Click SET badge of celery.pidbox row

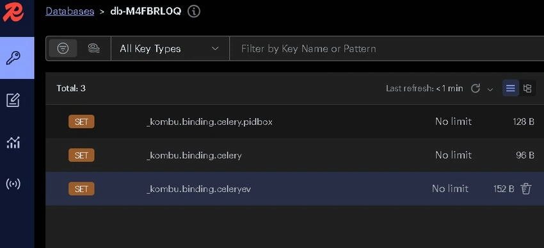click(x=81, y=122)
